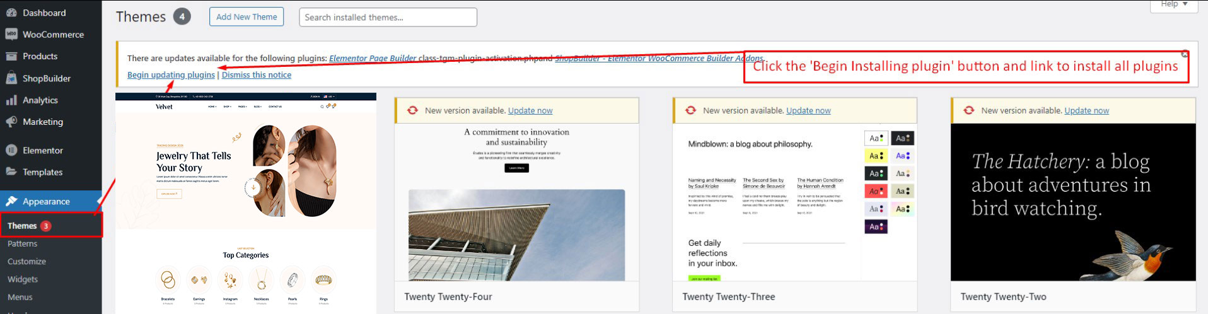Open the Velvet theme thumbnail
The image size is (1208, 314).
coord(246,203)
